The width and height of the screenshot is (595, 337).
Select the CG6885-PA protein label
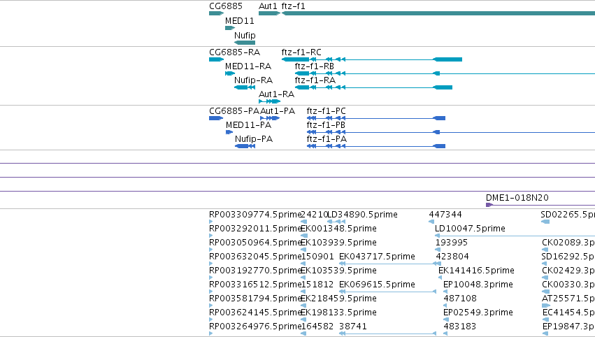pyautogui.click(x=234, y=110)
